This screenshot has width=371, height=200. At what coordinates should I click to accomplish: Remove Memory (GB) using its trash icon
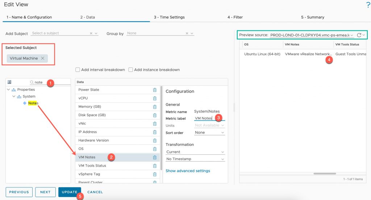click(x=155, y=107)
